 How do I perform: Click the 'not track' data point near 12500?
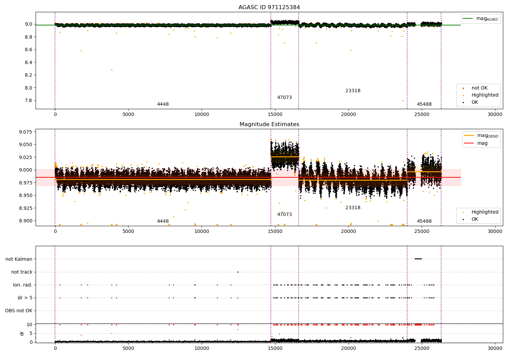click(238, 272)
